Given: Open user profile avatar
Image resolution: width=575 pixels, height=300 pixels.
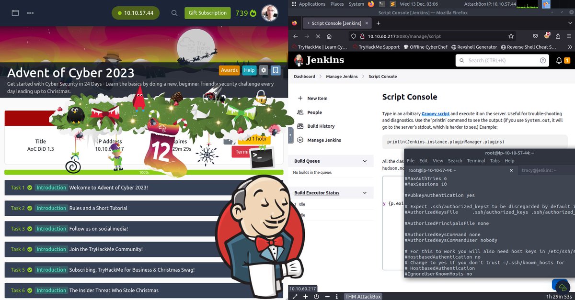Looking at the screenshot, I should click(x=270, y=13).
